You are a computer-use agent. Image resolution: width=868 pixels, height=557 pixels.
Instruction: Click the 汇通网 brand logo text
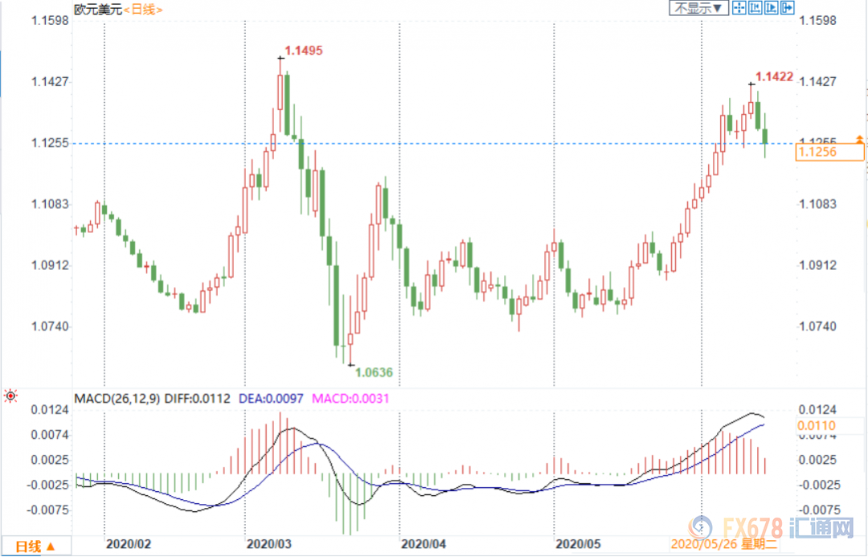click(x=822, y=527)
